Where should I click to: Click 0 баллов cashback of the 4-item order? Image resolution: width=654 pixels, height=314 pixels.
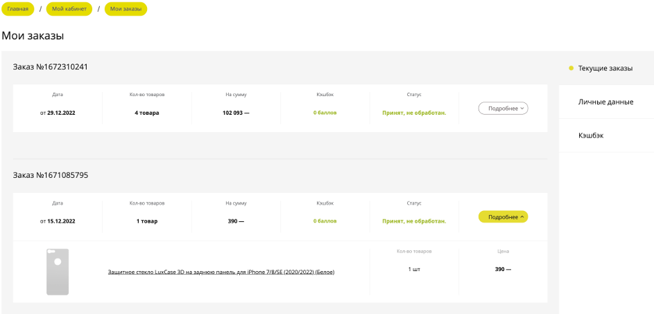click(x=325, y=113)
